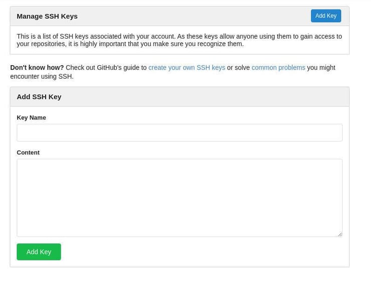Click the text encounter using SSH
Screen dimensions: 371x304
click(x=42, y=76)
